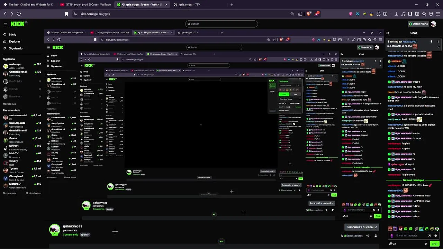Share the galaaxygas stream via outermost share icon

coord(368,236)
